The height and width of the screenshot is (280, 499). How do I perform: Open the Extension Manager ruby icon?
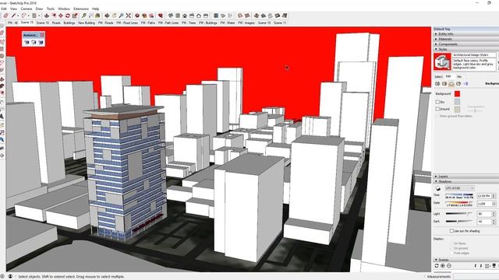(161, 16)
